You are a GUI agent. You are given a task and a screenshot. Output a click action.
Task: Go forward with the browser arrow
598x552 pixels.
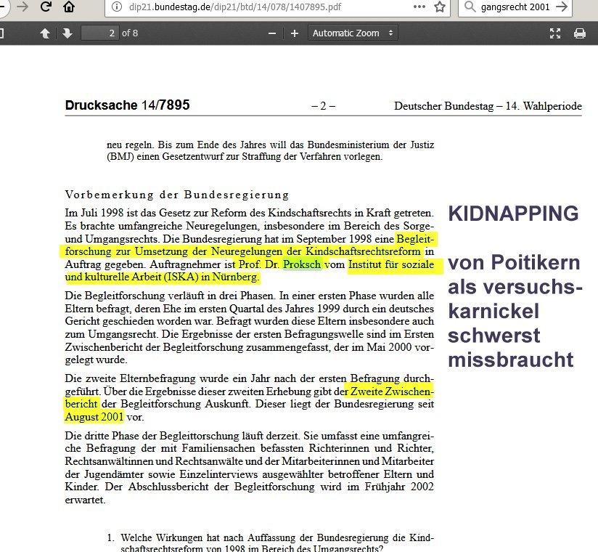pos(22,6)
